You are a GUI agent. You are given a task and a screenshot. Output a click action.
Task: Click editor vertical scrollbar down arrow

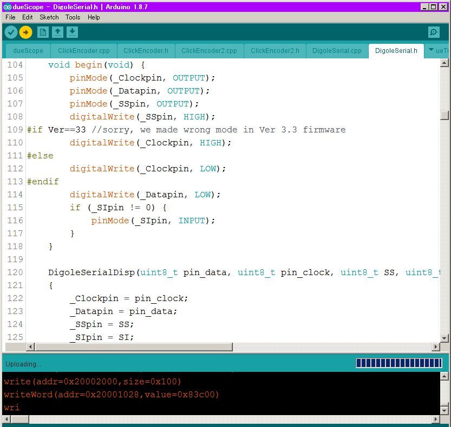(445, 338)
